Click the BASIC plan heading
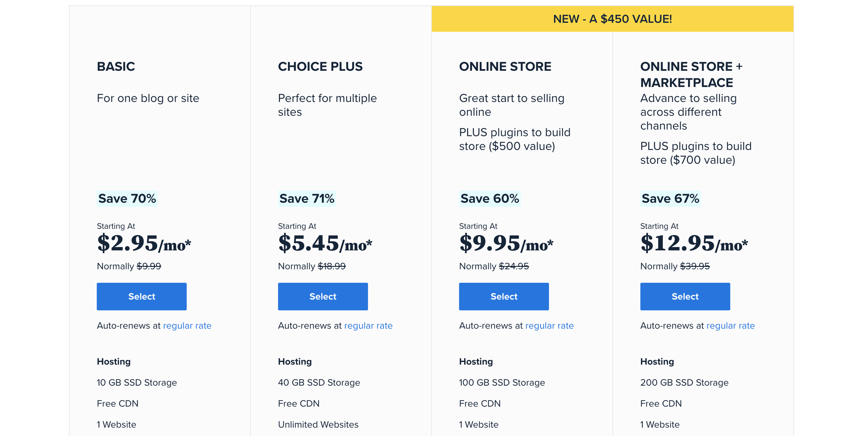This screenshot has width=863, height=436. click(x=116, y=66)
